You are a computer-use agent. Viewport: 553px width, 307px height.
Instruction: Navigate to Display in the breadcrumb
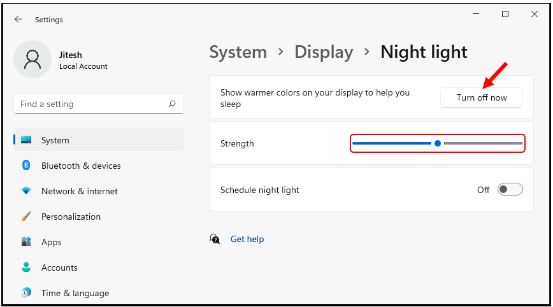(x=324, y=52)
